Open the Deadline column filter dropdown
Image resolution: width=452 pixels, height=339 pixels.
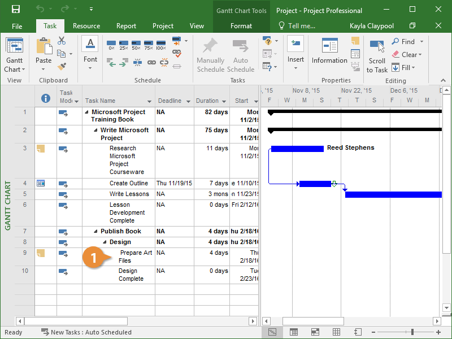[x=188, y=101]
